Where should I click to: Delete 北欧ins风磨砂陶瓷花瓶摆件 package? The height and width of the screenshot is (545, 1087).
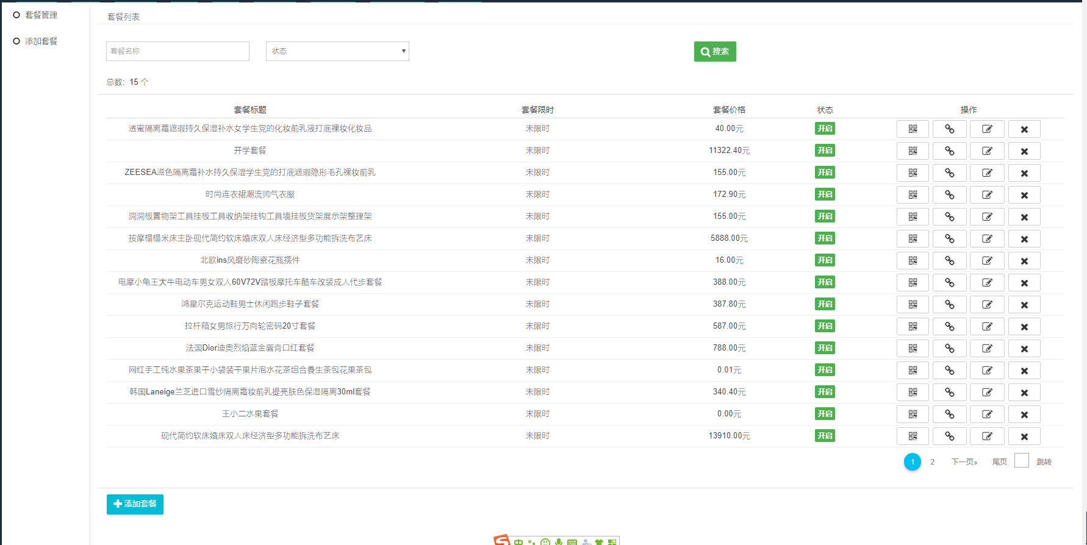pos(1024,260)
